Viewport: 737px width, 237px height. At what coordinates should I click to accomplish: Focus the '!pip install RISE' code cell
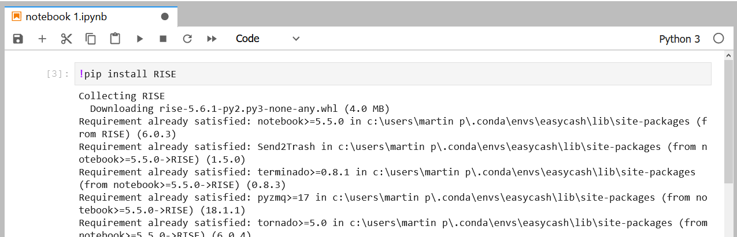(x=393, y=74)
